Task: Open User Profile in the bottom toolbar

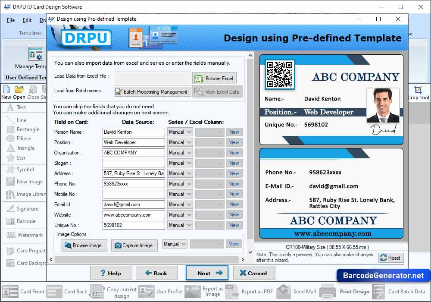Action: [160, 292]
